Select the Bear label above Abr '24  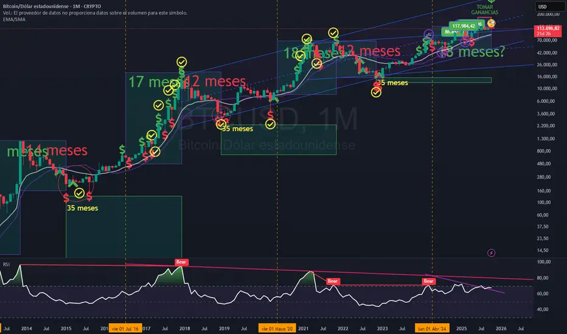428,281
